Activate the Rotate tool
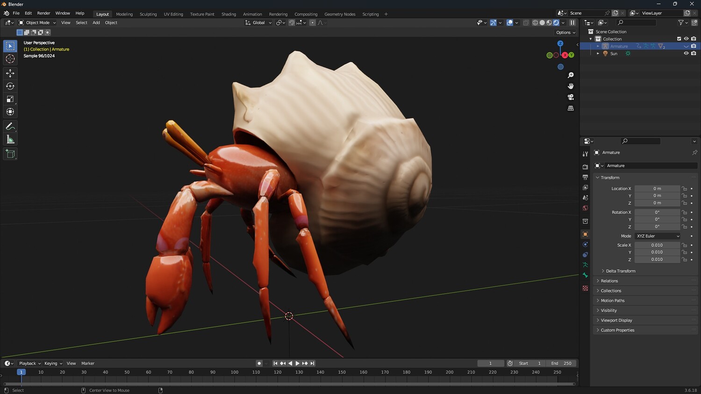This screenshot has height=394, width=701. (x=10, y=86)
